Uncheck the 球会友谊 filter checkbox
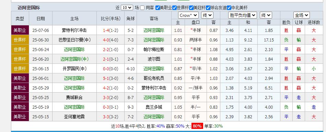This screenshot has width=326, height=132. [208, 8]
